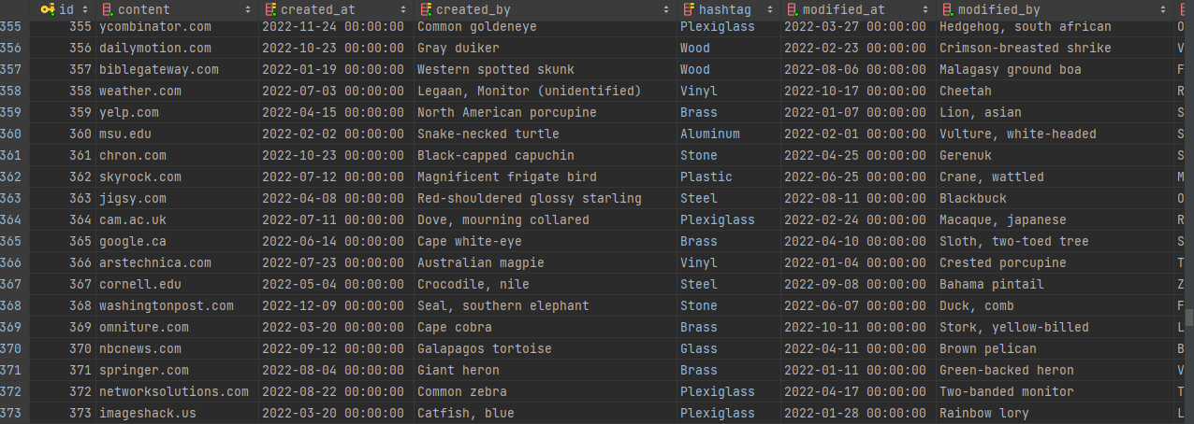Select the modified_at column header label
1194x424 pixels.
click(844, 9)
